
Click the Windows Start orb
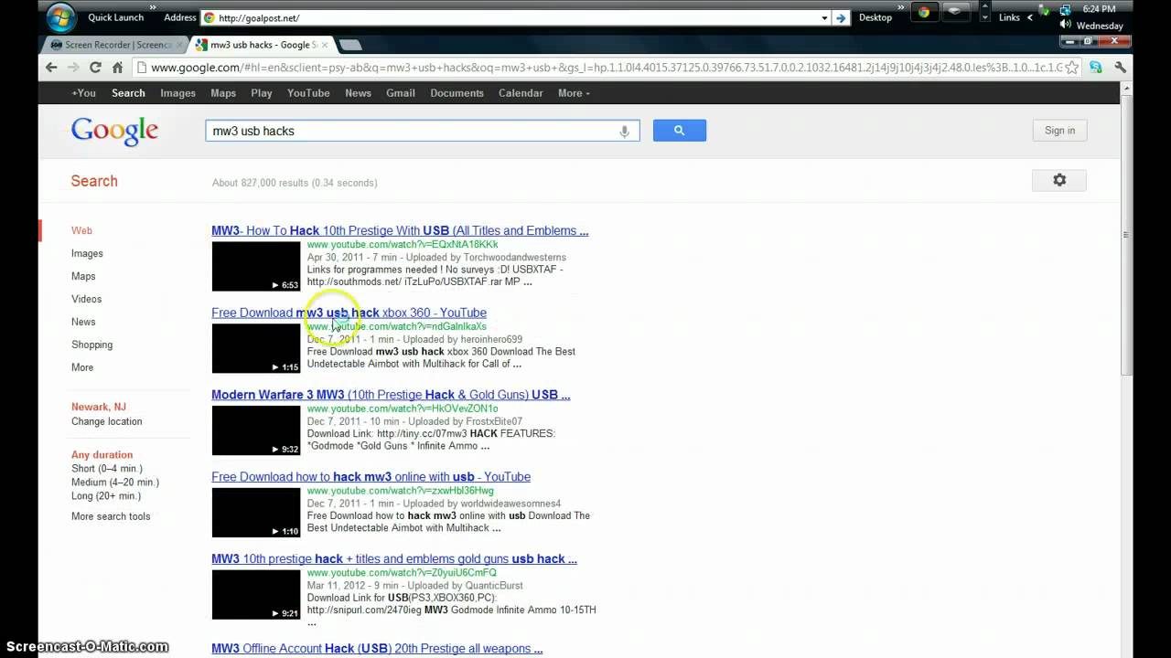coord(61,17)
